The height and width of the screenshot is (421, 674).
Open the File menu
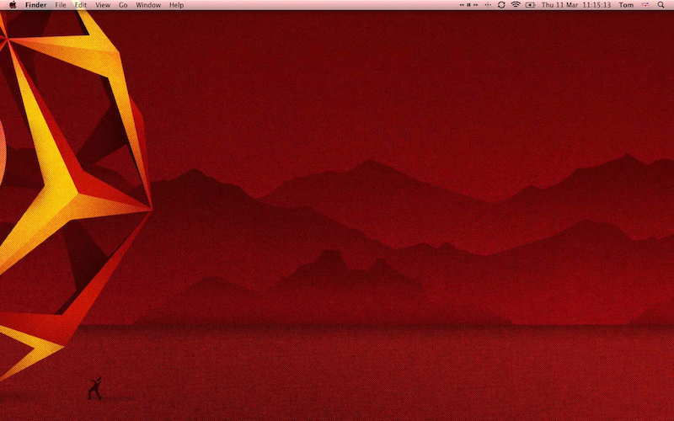coord(61,5)
